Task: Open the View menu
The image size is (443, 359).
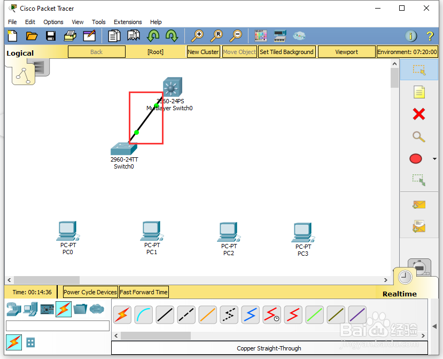Action: 77,22
